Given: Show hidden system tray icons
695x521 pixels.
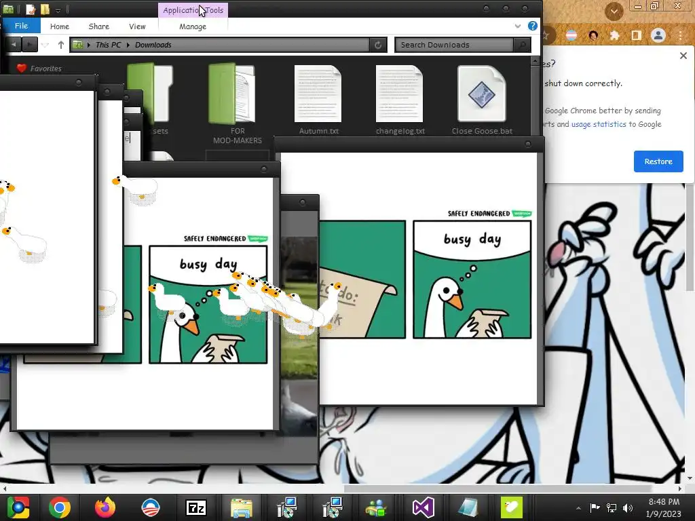Looking at the screenshot, I should tap(578, 508).
